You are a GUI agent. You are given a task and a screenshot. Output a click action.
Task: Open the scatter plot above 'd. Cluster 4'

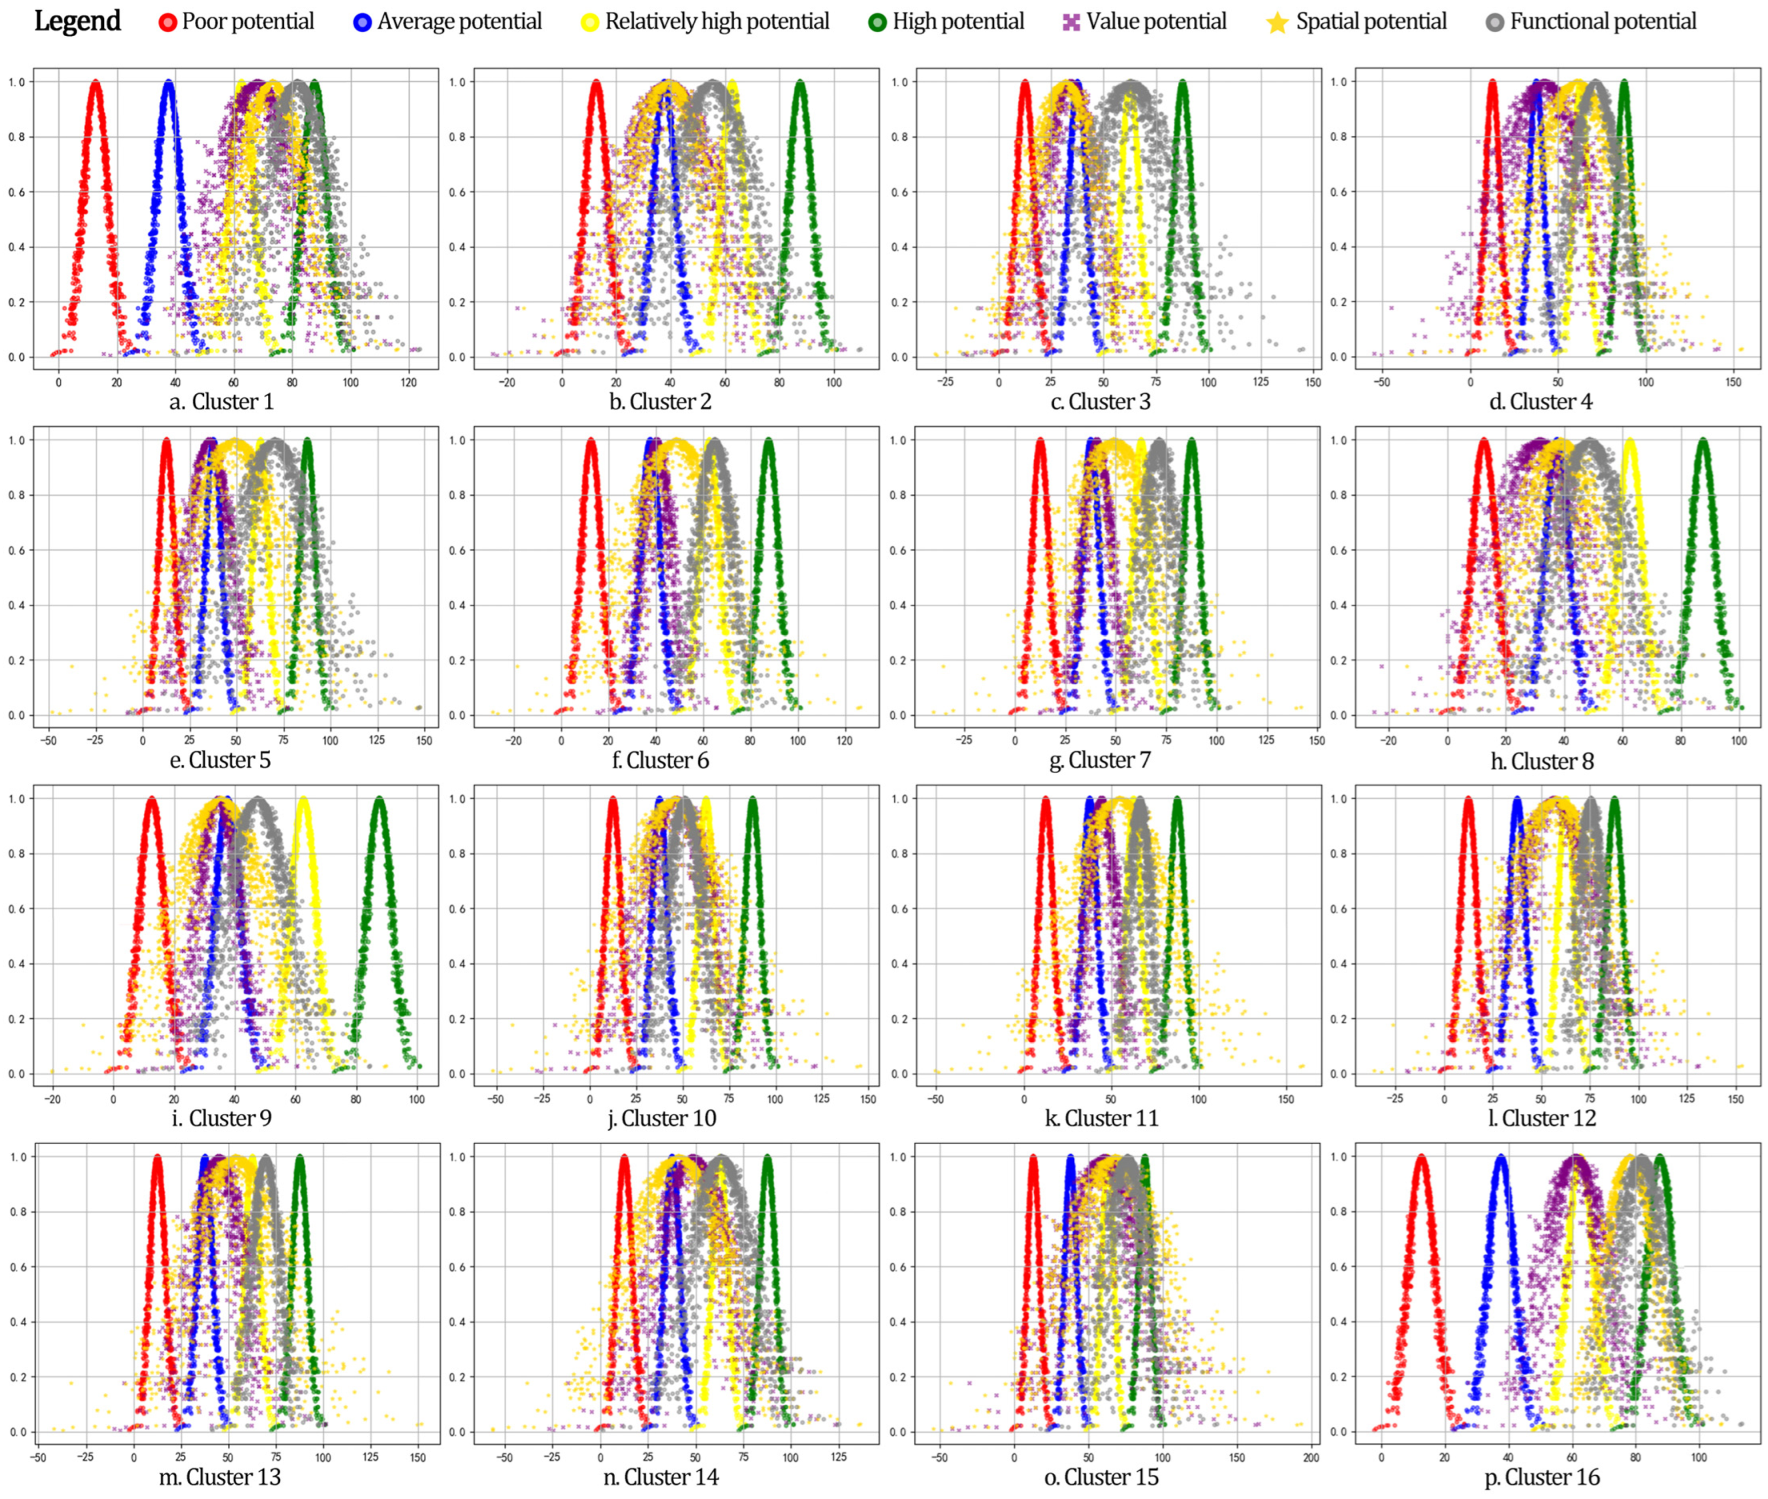[x=1558, y=218]
